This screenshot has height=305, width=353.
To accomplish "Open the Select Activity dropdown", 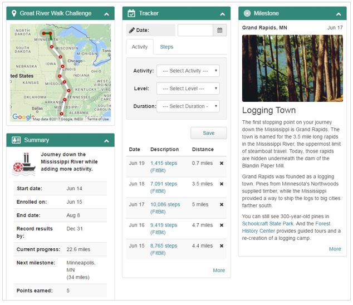I will tap(188, 71).
